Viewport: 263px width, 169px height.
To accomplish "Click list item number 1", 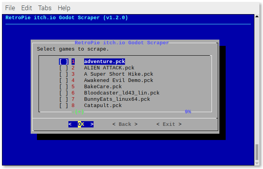I will point(73,62).
